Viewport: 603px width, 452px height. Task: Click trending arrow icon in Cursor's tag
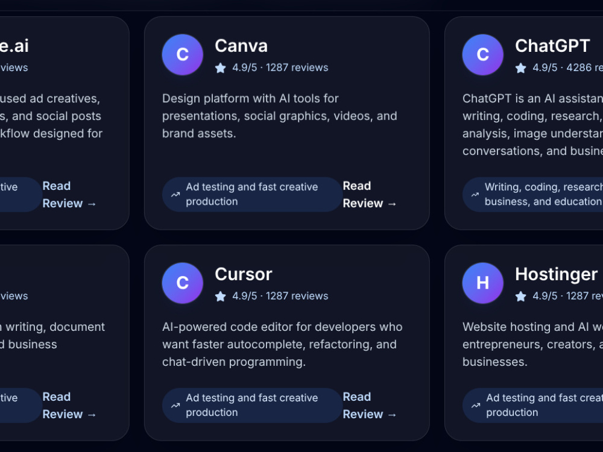[x=175, y=405]
